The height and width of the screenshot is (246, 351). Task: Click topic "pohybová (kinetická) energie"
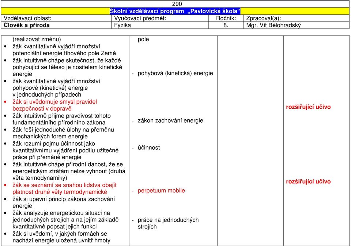coord(175,73)
